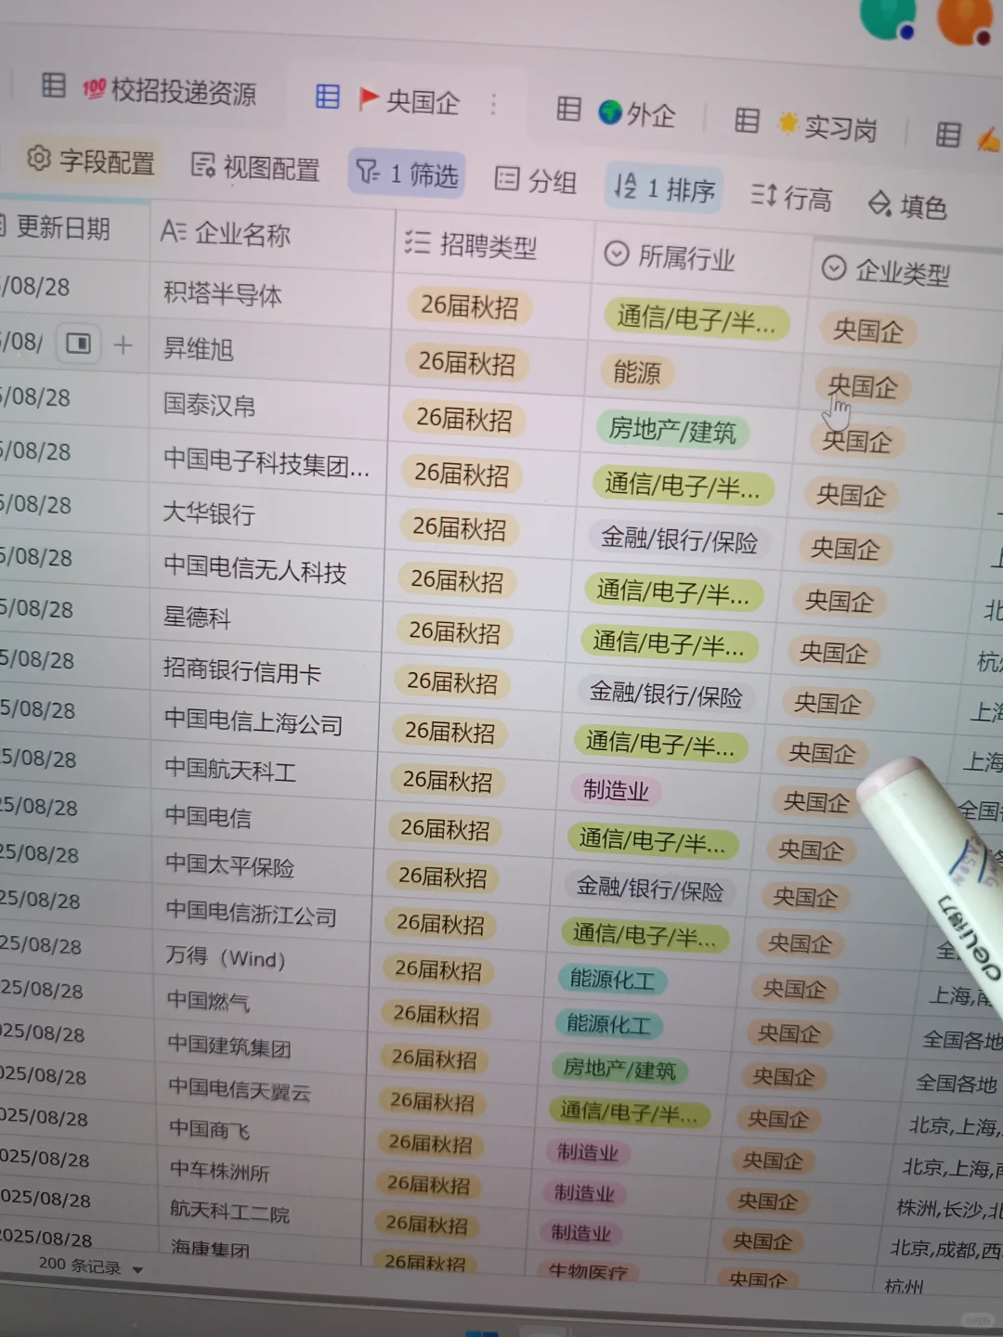Click the grid icon of the rightmost cut-off tab
The height and width of the screenshot is (1337, 1003).
948,135
